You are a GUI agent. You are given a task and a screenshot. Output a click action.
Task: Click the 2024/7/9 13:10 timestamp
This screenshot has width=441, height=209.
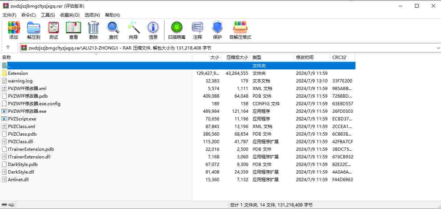312,81
